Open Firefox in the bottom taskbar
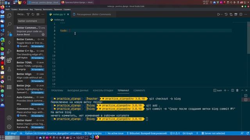The width and height of the screenshot is (250, 140). click(97, 137)
